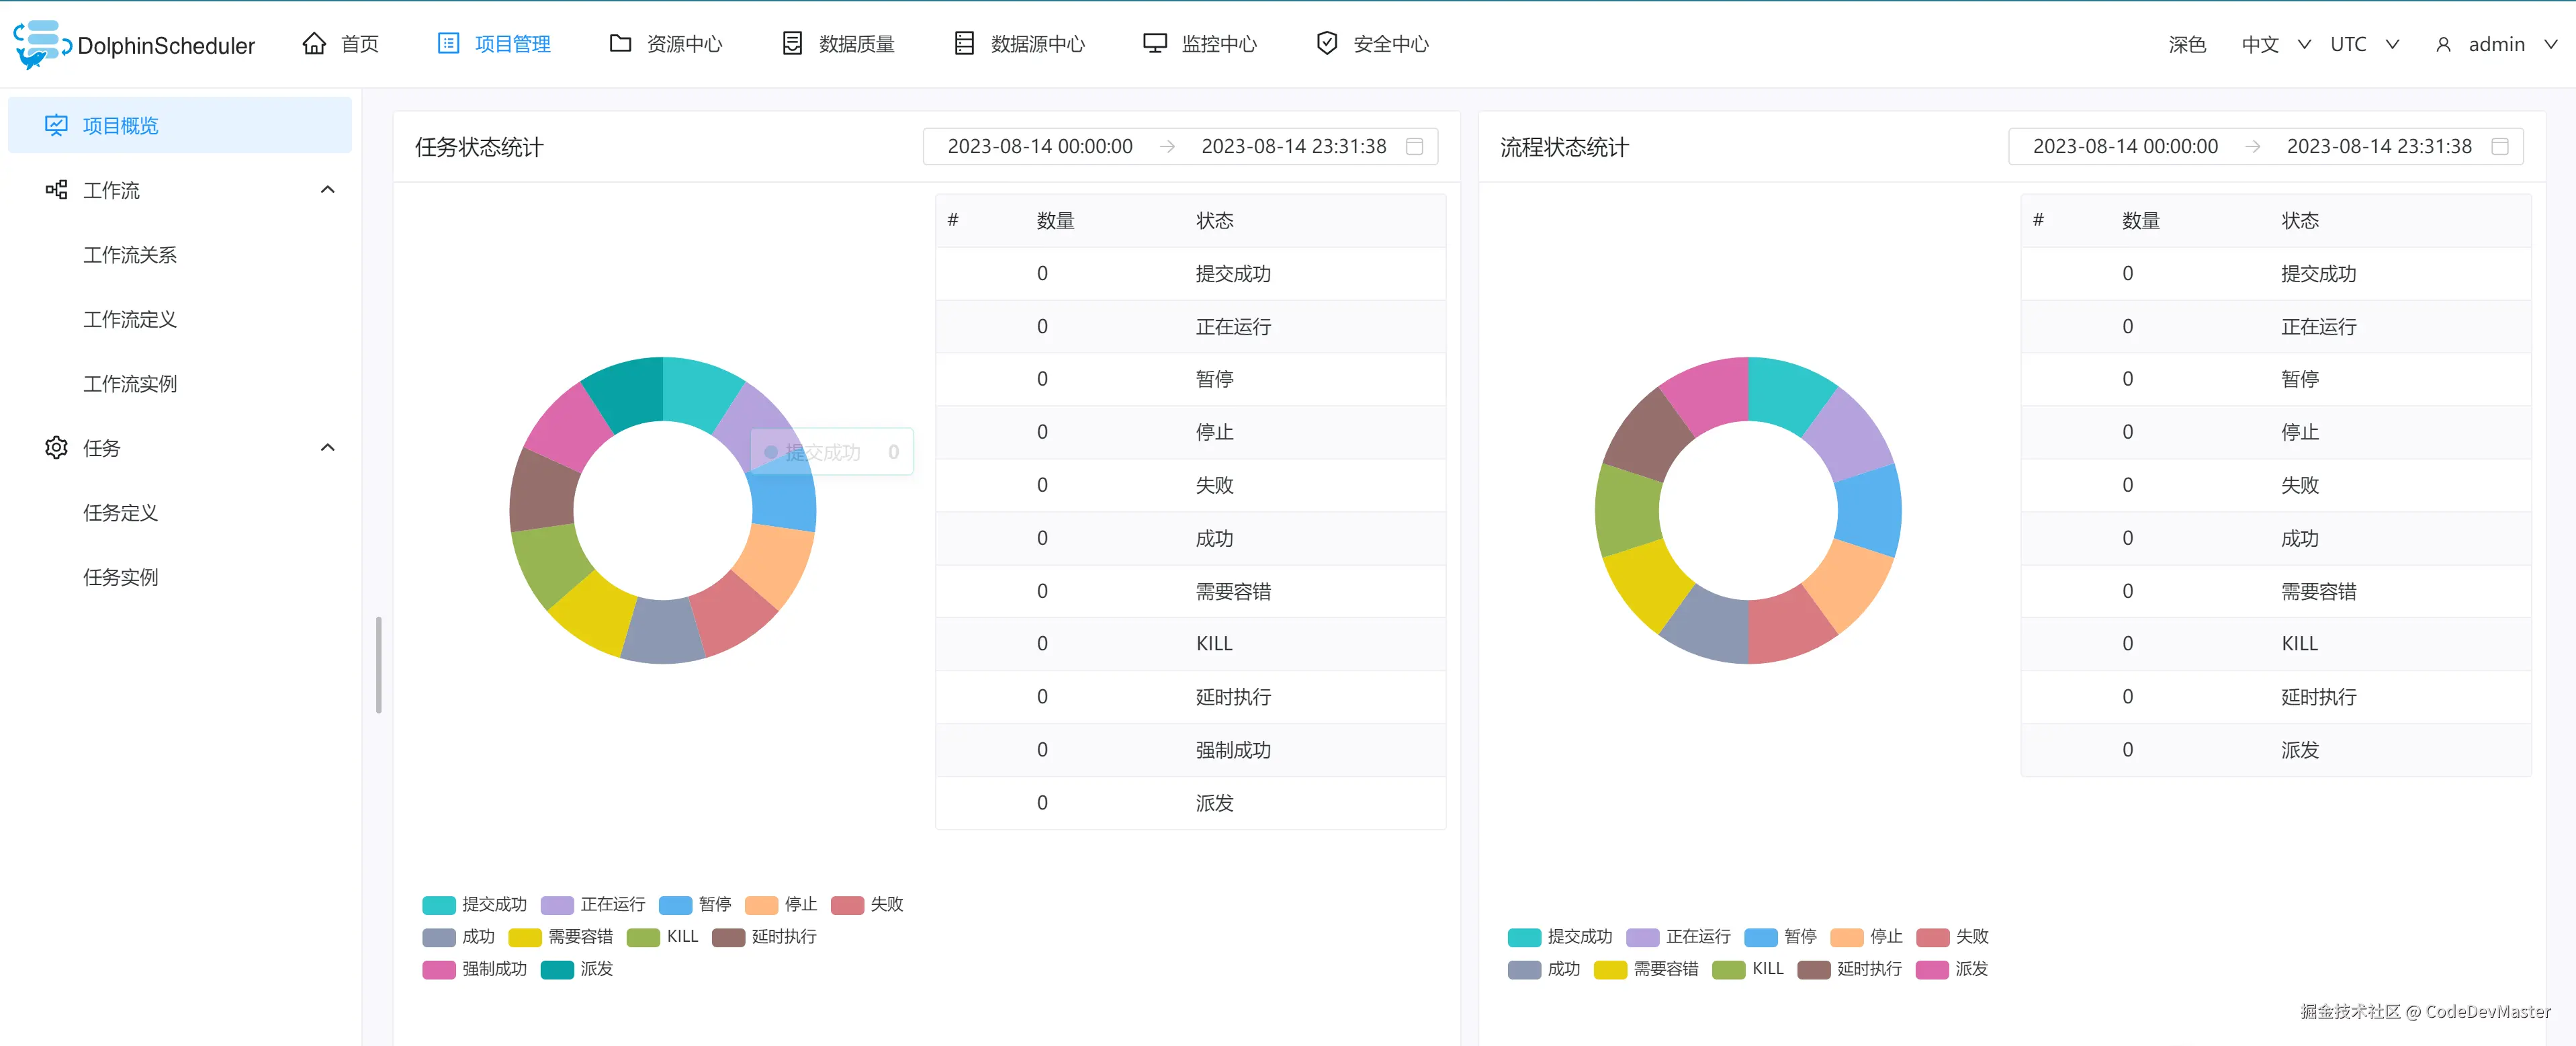This screenshot has height=1046, width=2576.
Task: Select 工作流定义 in the sidebar
Action: coord(130,319)
